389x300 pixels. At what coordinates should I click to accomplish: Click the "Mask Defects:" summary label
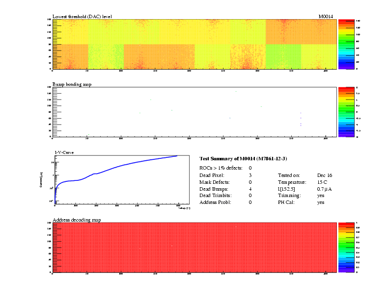[214, 182]
